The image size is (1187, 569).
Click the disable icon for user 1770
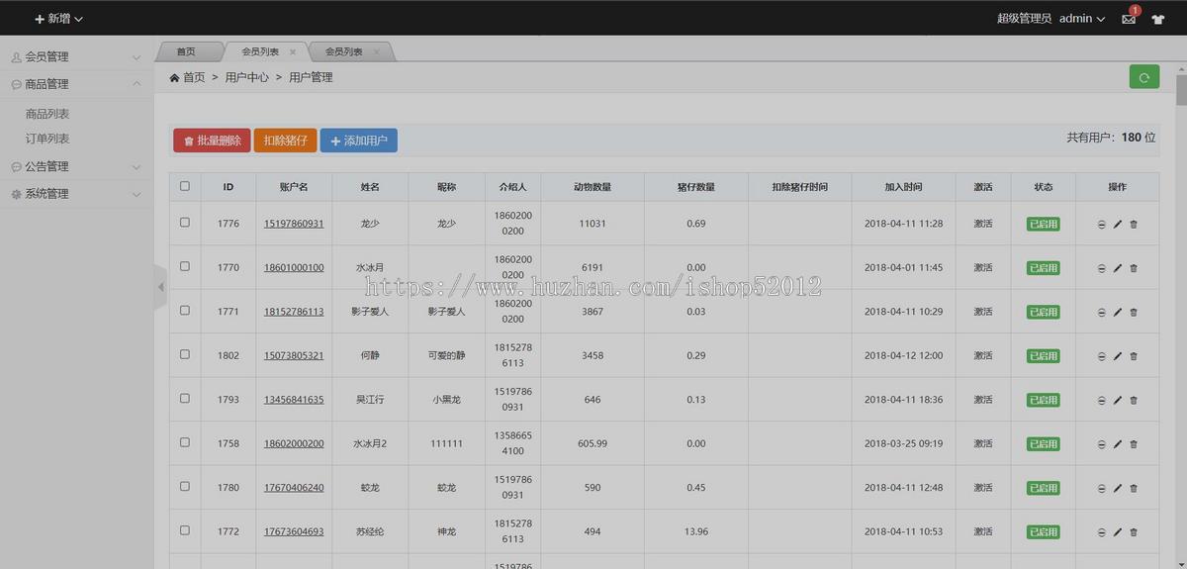(1102, 268)
